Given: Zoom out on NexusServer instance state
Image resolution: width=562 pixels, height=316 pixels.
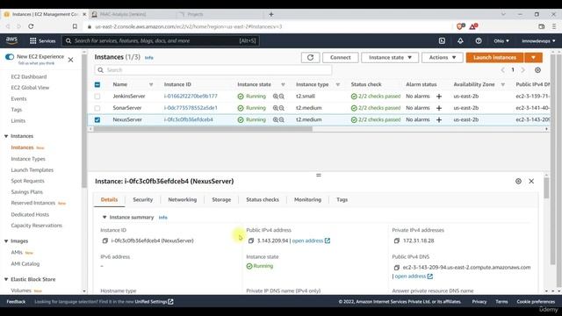Looking at the screenshot, I should coord(282,120).
